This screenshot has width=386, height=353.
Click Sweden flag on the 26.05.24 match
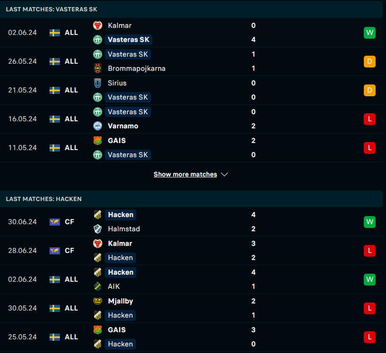pos(55,61)
